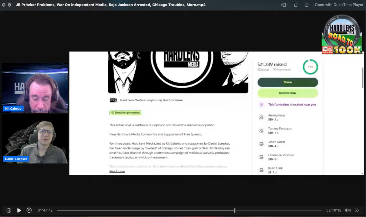Click the YouTube Subscribe badge

327,50
